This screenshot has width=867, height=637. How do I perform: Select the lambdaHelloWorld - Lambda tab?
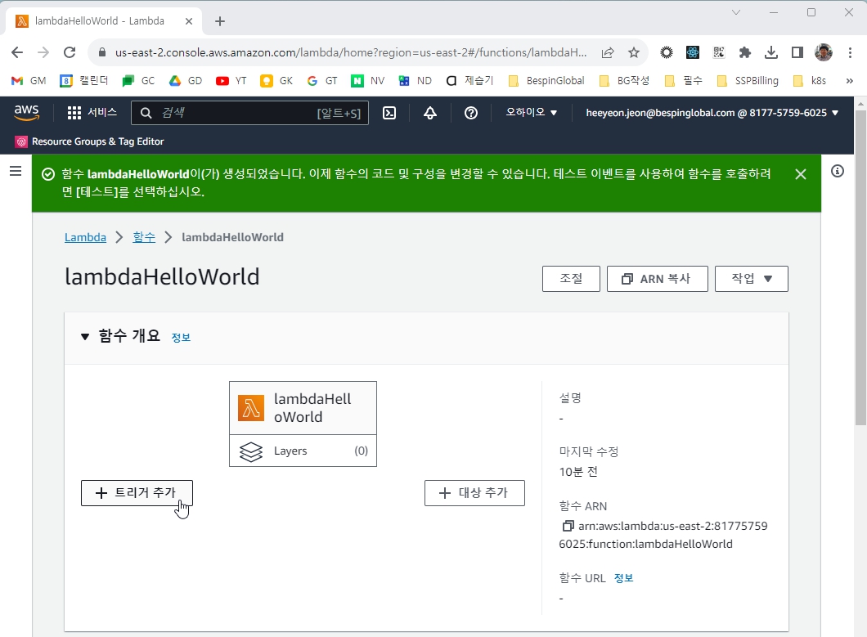[105, 21]
